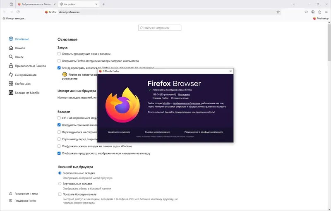Click the page vertical scrollbar thumb
Viewport: 331px width, 211px height.
coord(329,42)
